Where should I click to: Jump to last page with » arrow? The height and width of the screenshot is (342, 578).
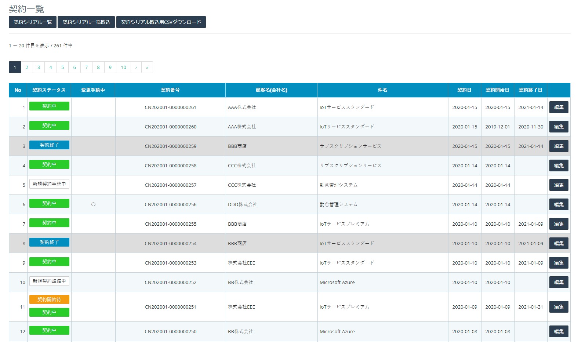click(x=147, y=67)
